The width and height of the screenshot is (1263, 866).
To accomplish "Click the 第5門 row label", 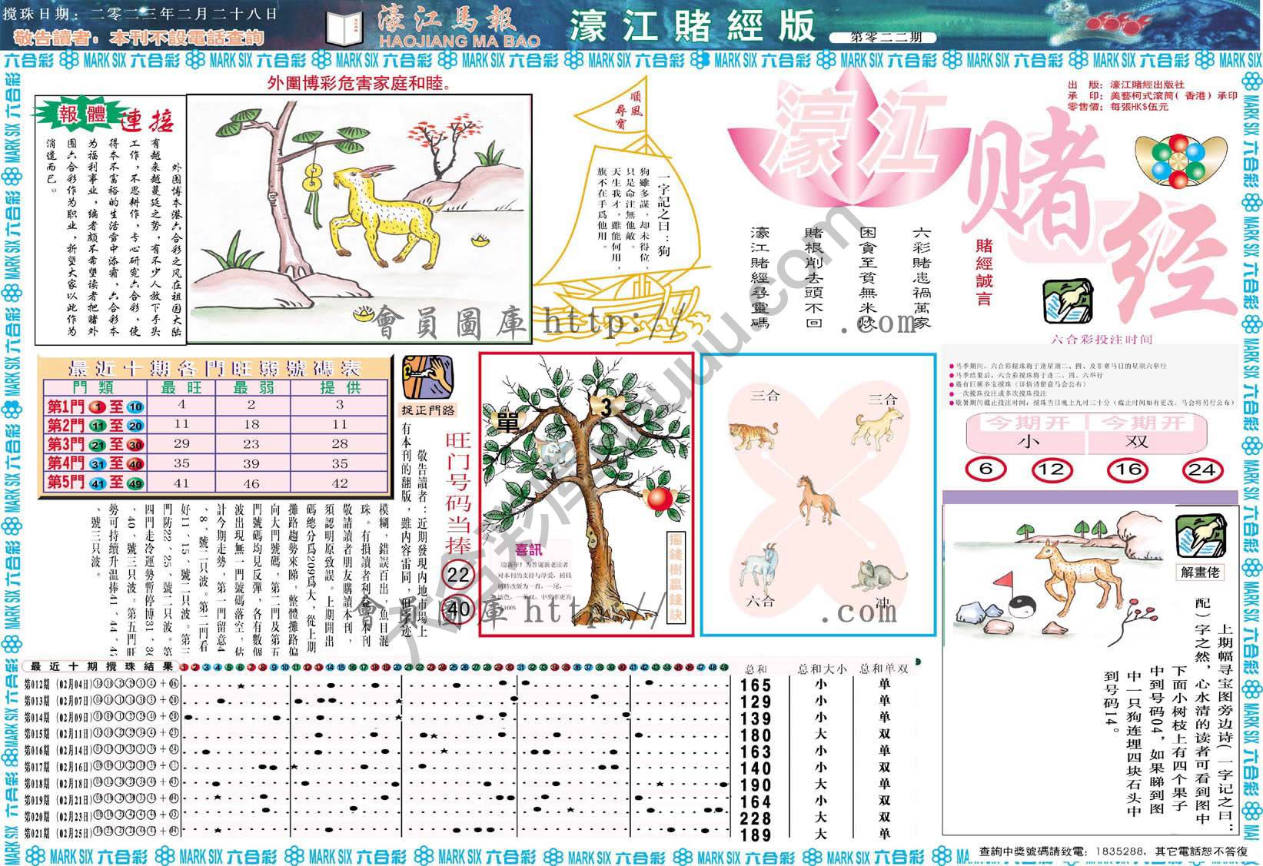I will click(x=95, y=482).
